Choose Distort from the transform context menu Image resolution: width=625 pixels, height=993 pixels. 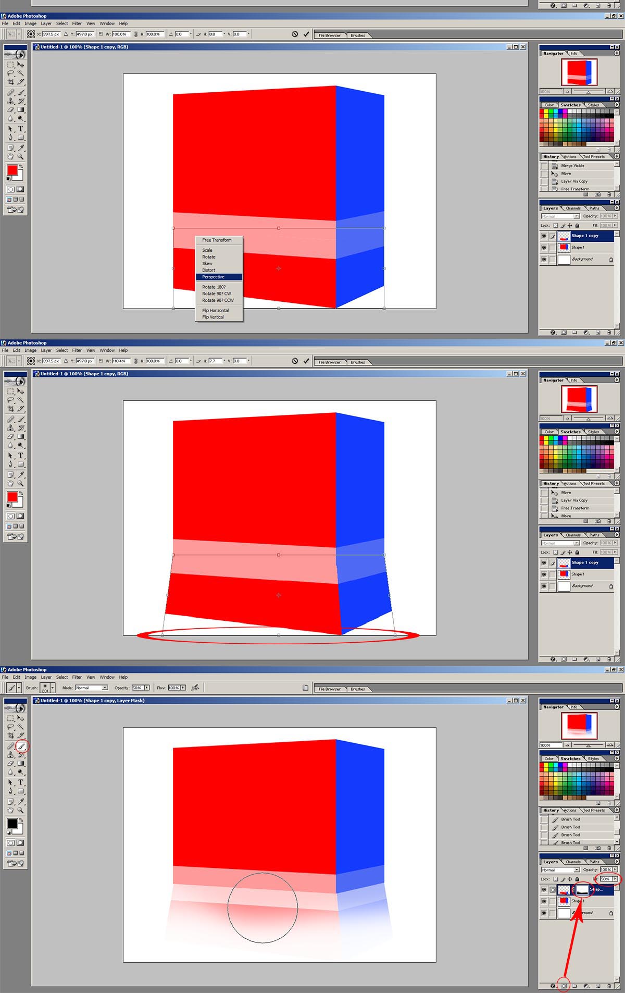point(219,270)
